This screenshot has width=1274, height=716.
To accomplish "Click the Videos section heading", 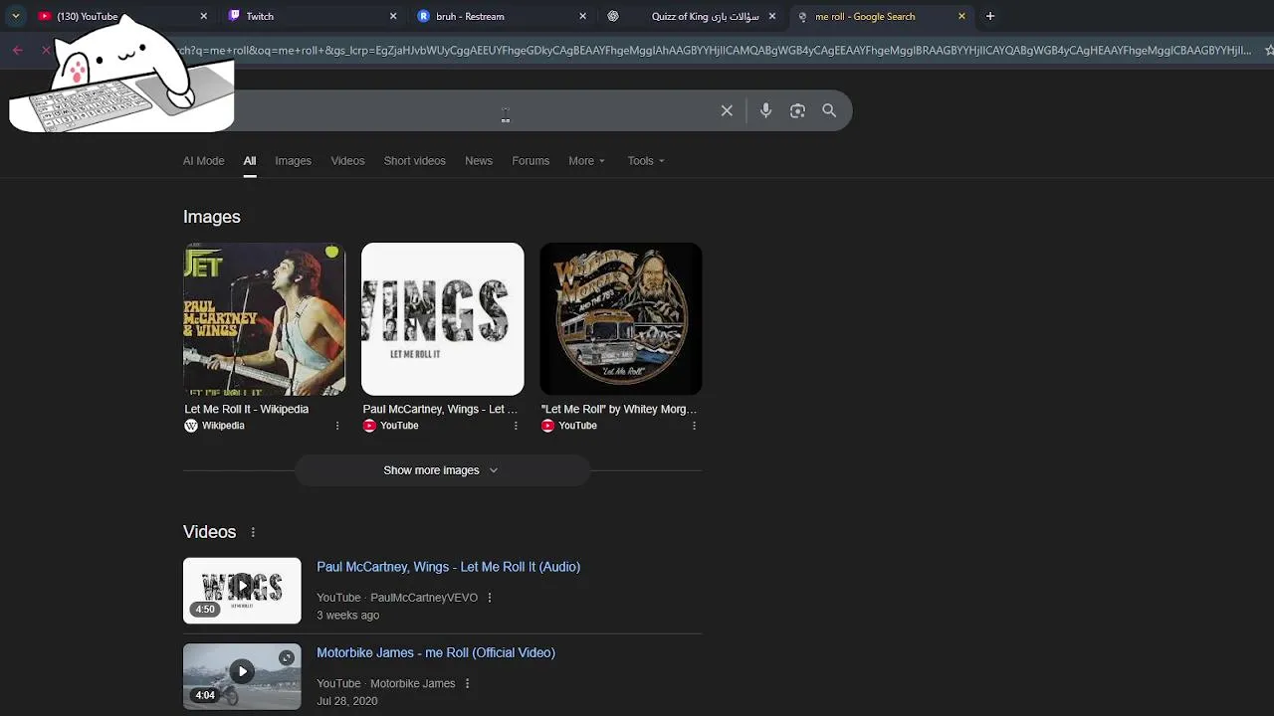I will tap(210, 532).
